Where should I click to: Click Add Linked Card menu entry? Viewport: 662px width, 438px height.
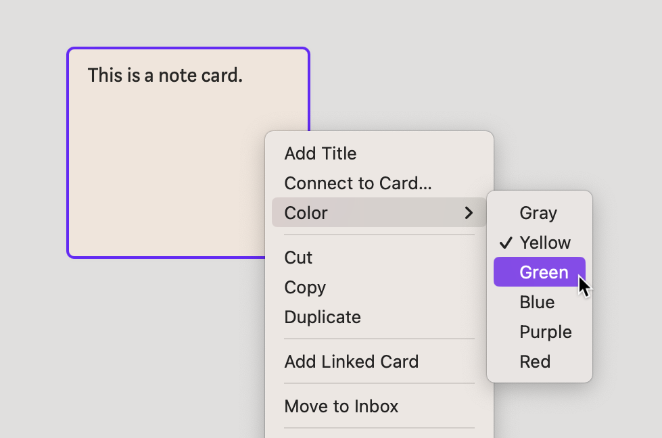coord(379,362)
